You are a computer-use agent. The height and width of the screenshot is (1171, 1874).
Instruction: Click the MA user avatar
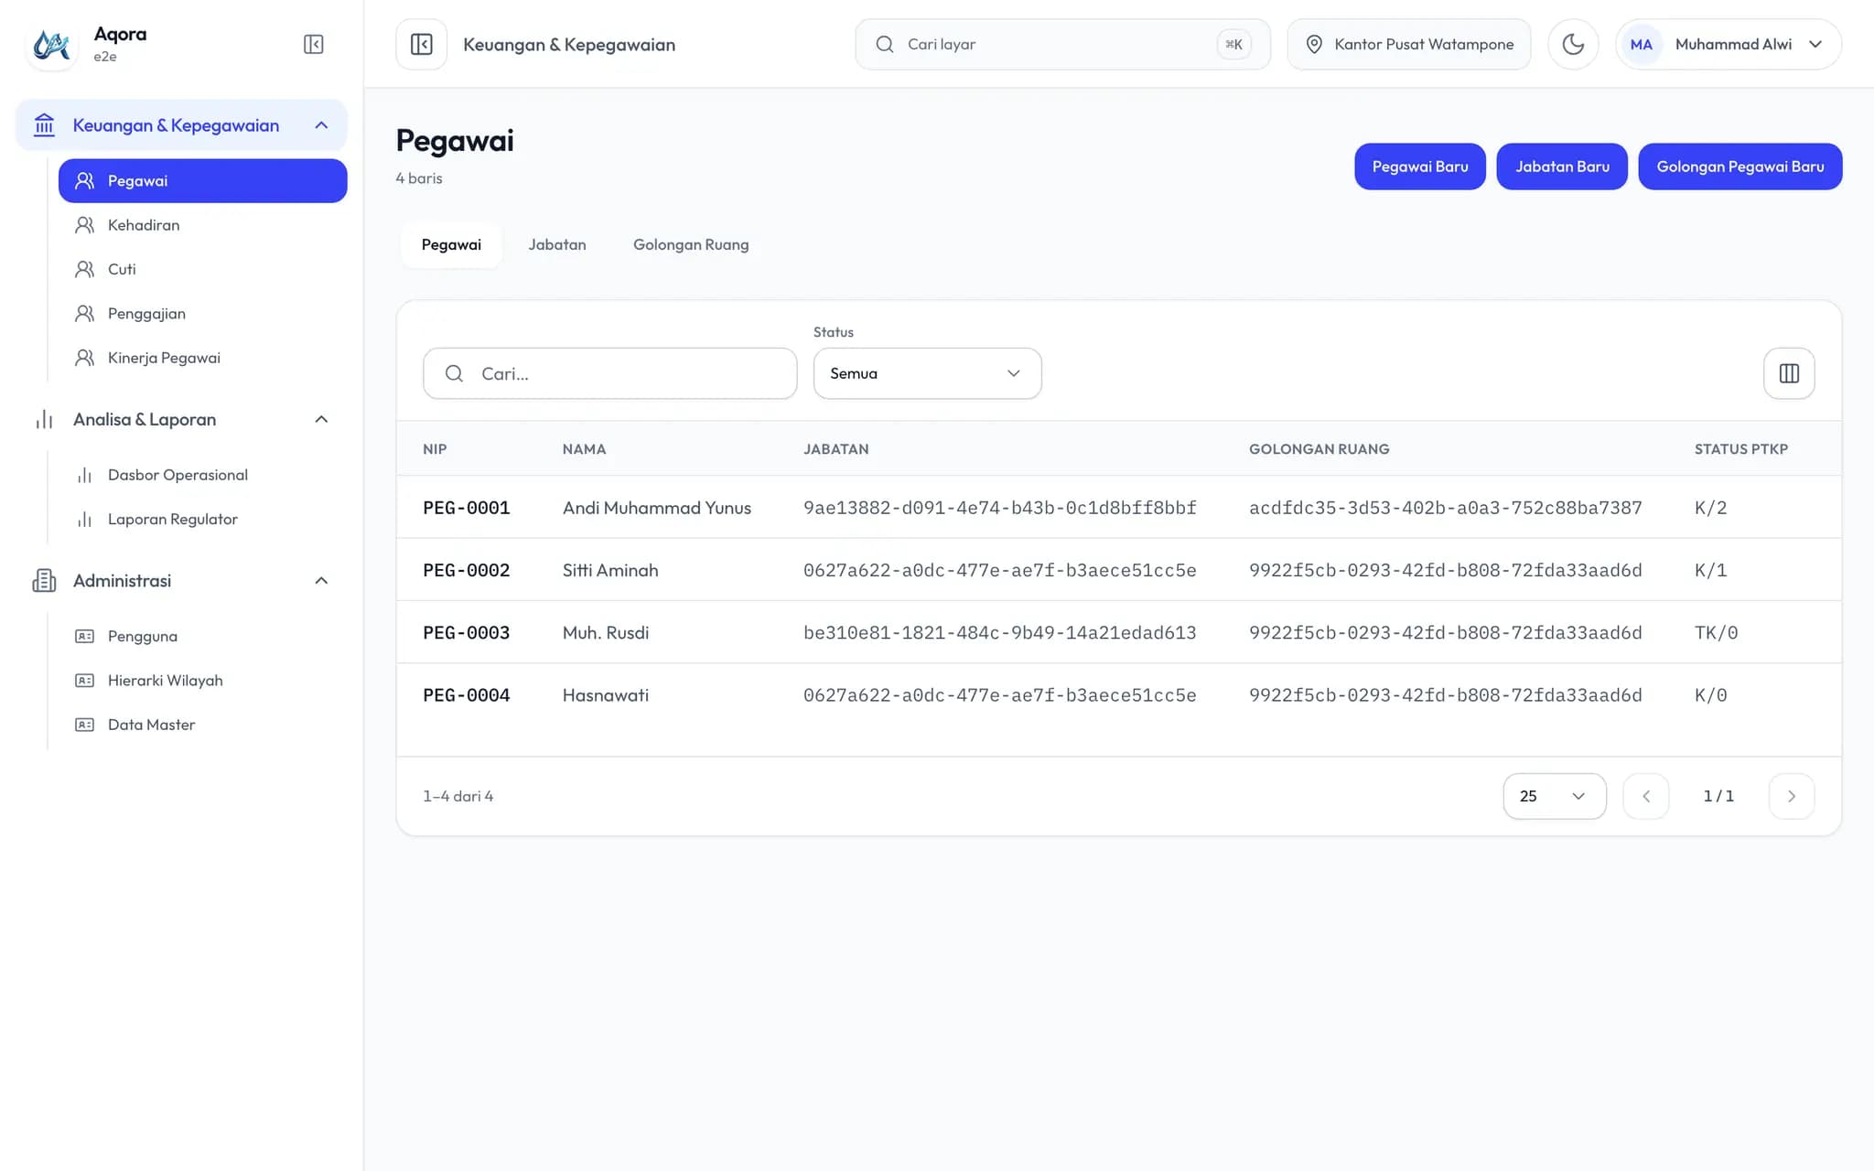pyautogui.click(x=1641, y=44)
